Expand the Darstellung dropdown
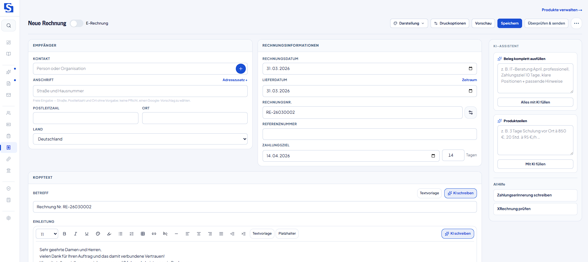Viewport: 588px width, 262px height. [409, 23]
